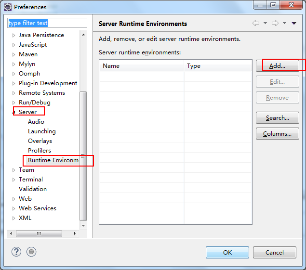The width and height of the screenshot is (306, 270).
Task: Expand the Oomph node
Action: pos(13,74)
